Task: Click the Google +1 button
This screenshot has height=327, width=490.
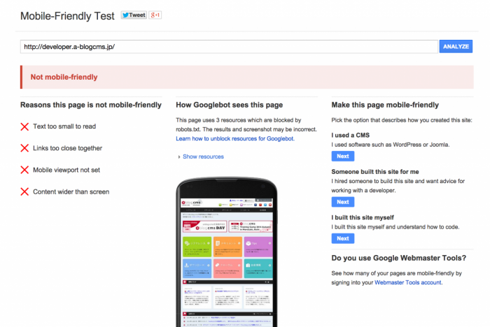Action: 155,15
